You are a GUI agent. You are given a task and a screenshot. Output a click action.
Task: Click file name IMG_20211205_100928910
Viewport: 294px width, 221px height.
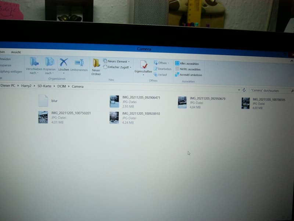pyautogui.click(x=141, y=113)
